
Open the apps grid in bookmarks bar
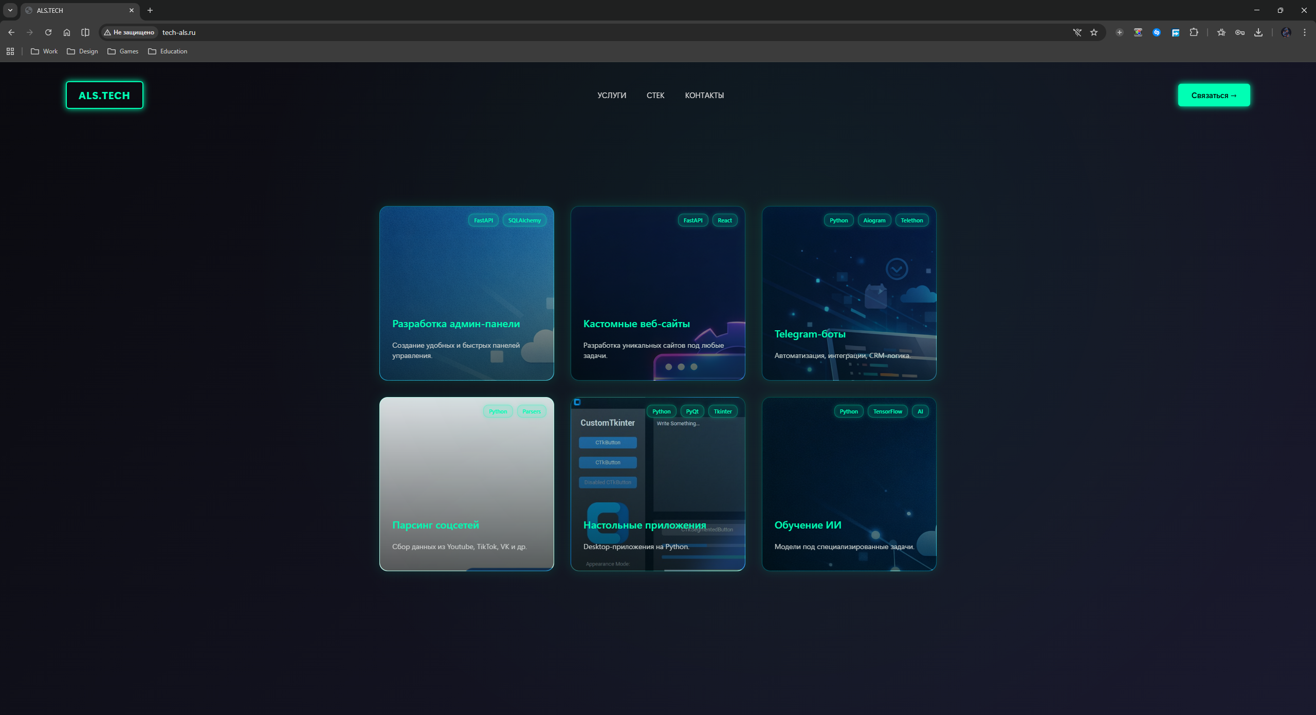pos(10,51)
